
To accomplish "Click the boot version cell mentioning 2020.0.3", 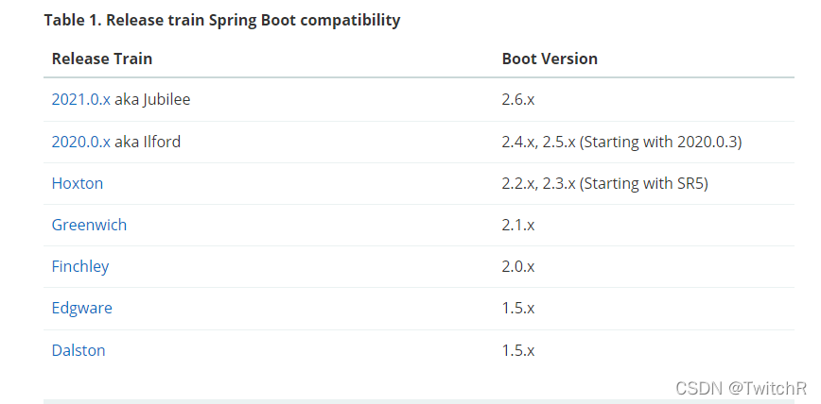I will pos(621,142).
